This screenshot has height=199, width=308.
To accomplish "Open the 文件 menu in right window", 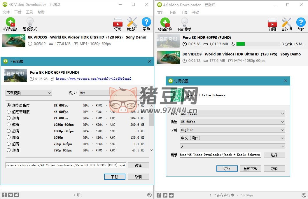I will [x=161, y=12].
